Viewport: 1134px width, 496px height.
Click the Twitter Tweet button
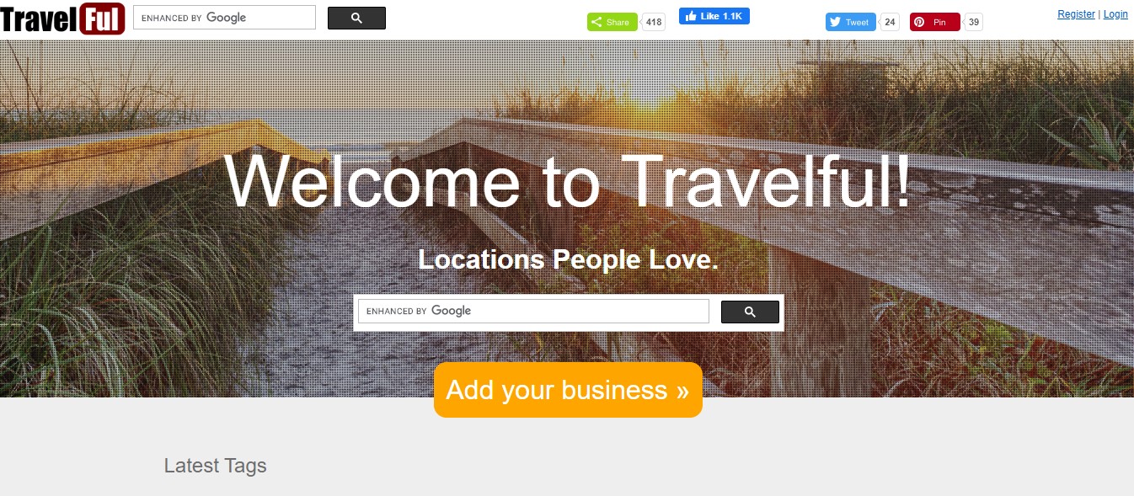click(851, 22)
